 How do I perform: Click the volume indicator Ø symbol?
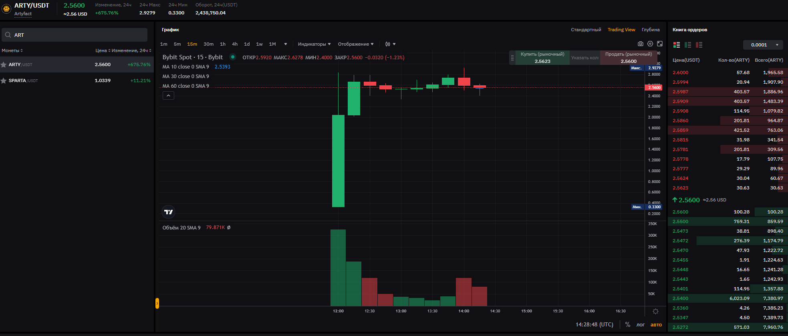pos(229,227)
